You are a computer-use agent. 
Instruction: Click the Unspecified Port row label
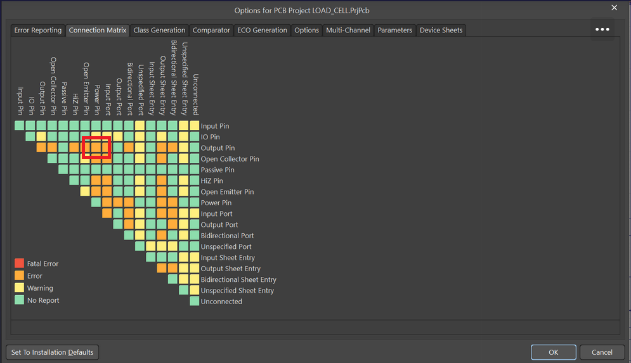226,246
